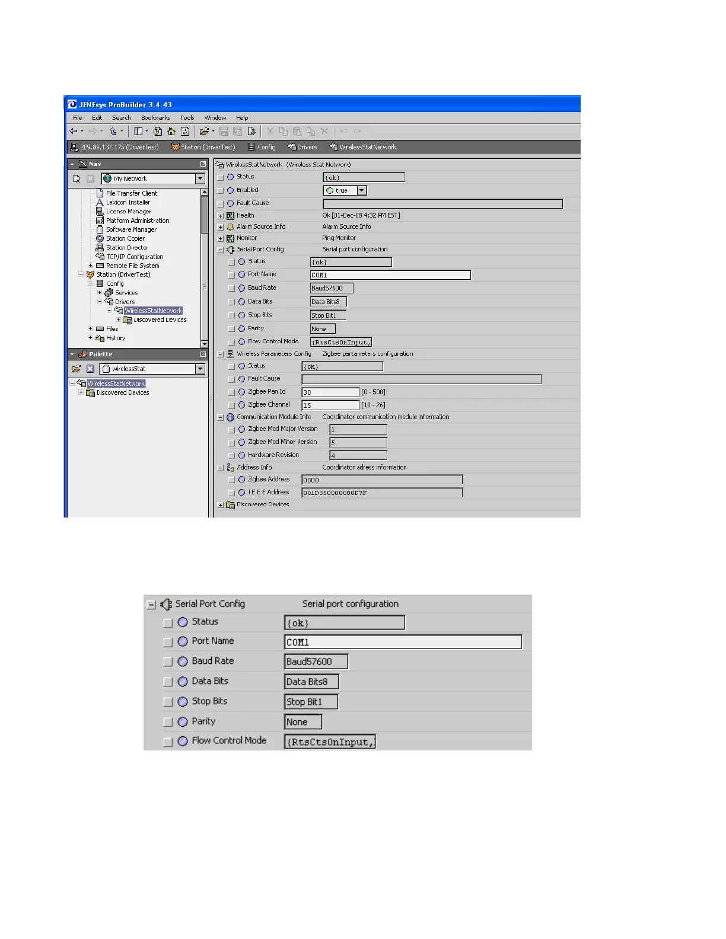
Task: Expand the Health property row
Action: [x=221, y=216]
